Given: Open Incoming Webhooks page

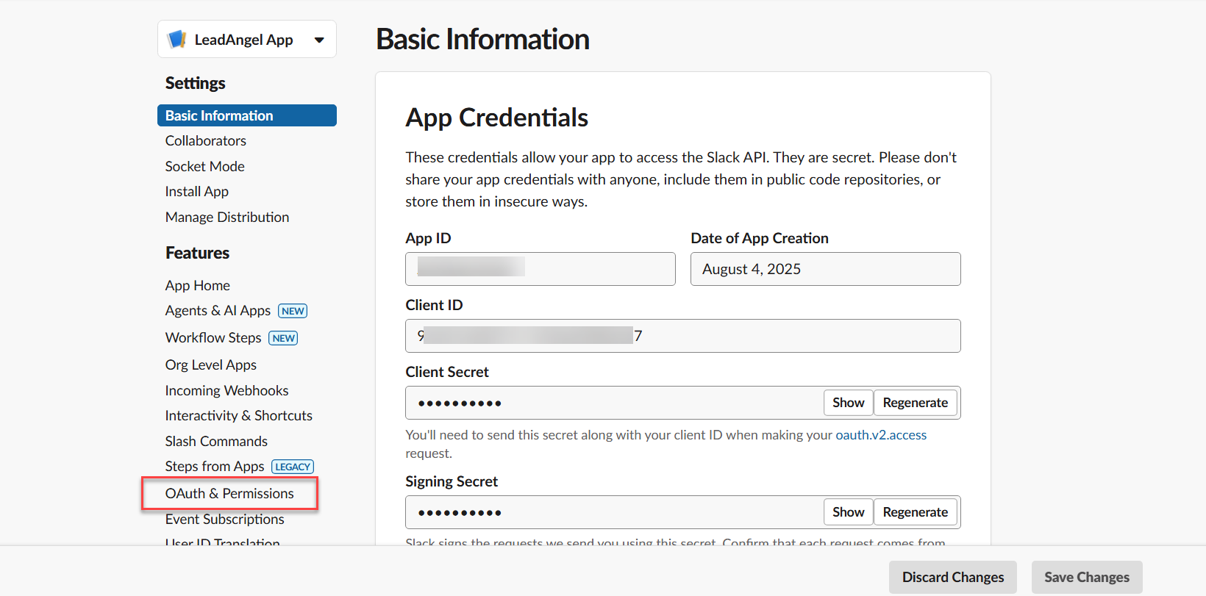Looking at the screenshot, I should tap(226, 390).
